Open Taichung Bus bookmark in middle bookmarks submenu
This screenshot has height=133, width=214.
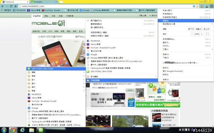point(122,68)
